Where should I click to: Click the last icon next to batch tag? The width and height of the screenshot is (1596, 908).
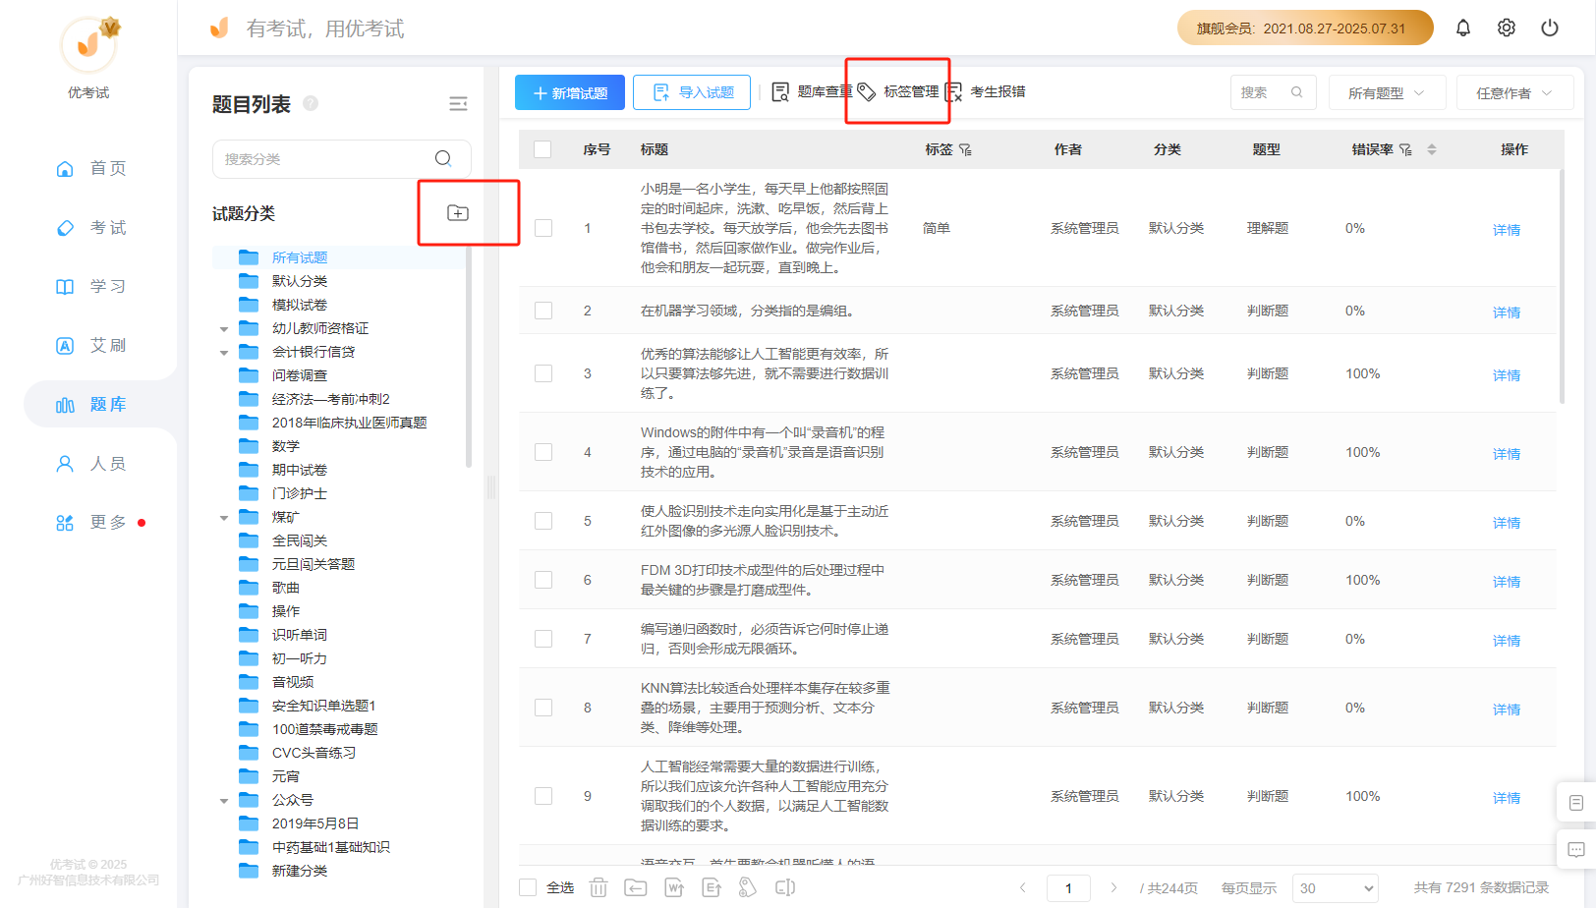pyautogui.click(x=785, y=887)
